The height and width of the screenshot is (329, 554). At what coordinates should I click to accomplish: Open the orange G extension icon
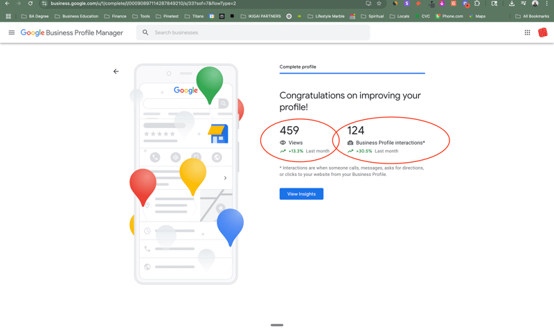tap(454, 3)
